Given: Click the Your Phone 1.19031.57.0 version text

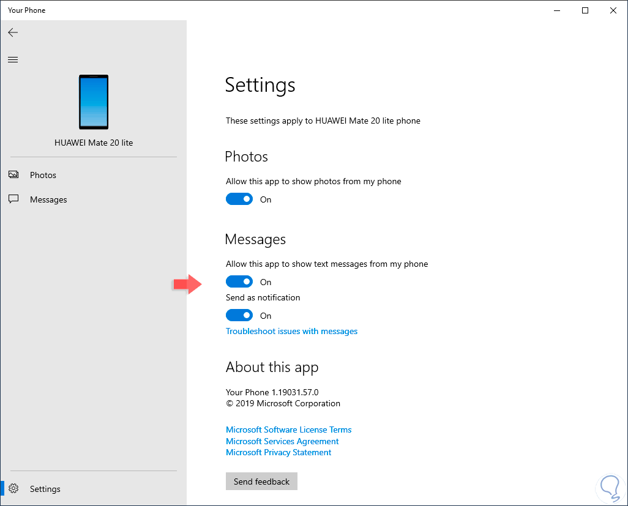Looking at the screenshot, I should click(x=272, y=392).
